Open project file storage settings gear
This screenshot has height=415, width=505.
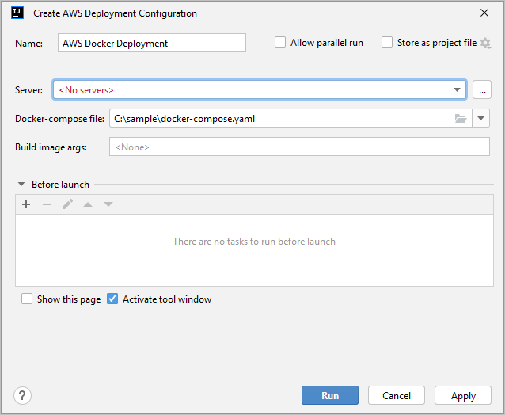[x=485, y=43]
